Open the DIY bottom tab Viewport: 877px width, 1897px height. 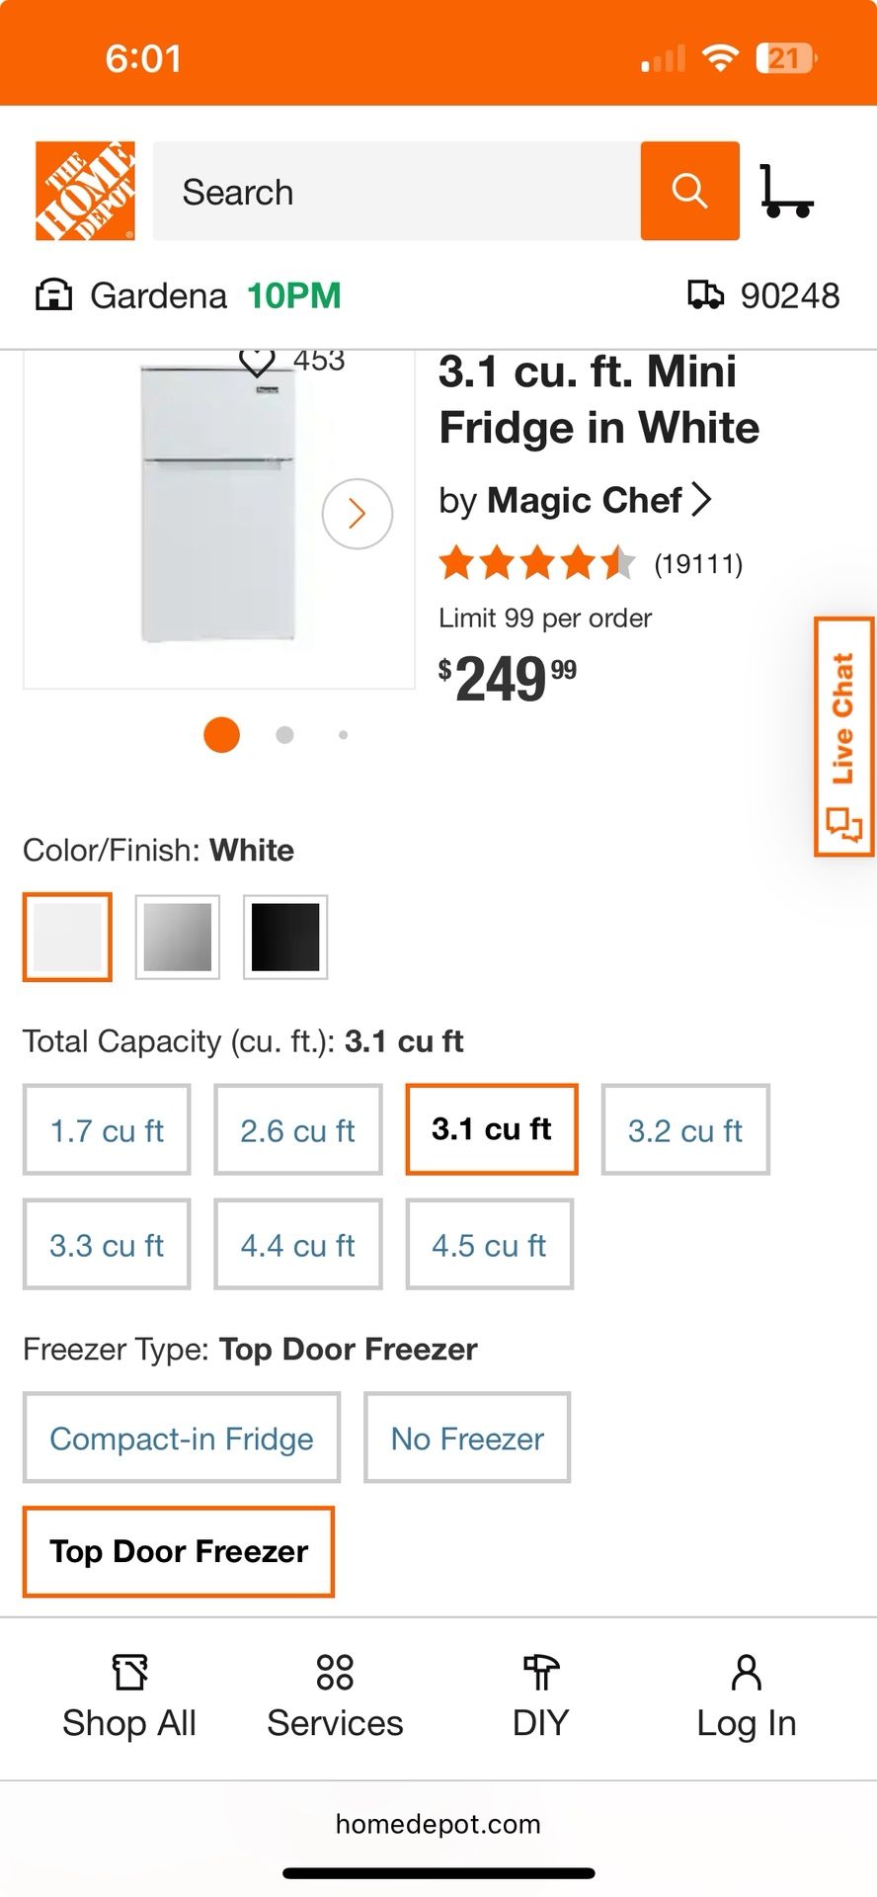coord(540,1697)
